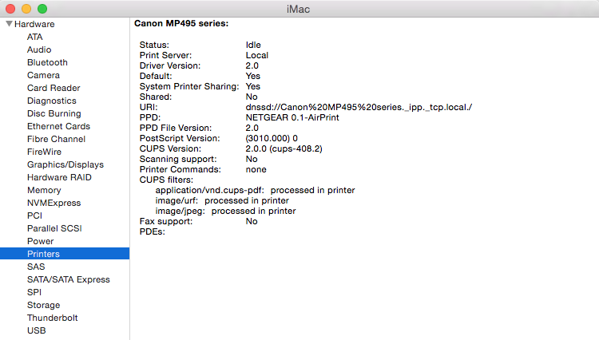Viewport: 599px width, 340px height.
Task: Click the PostScript Version value (3010.000) 0
Action: (272, 139)
